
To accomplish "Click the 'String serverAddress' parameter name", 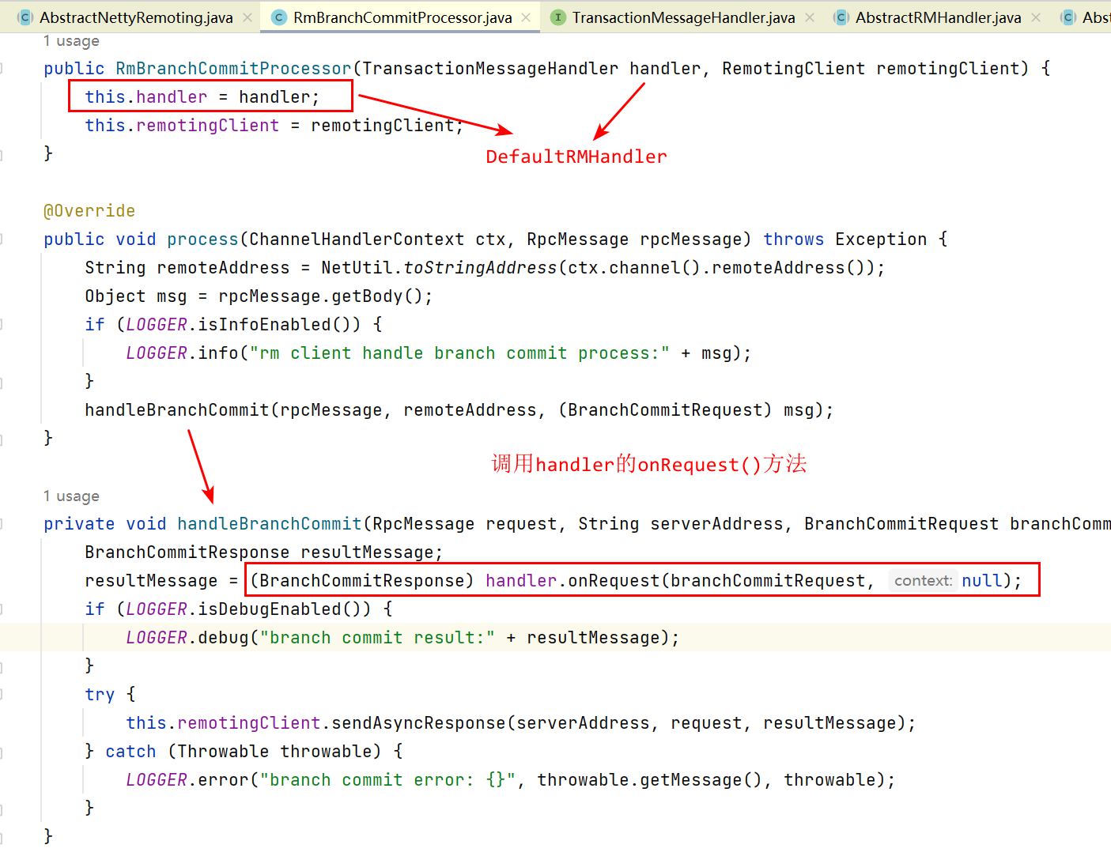I will (x=716, y=524).
